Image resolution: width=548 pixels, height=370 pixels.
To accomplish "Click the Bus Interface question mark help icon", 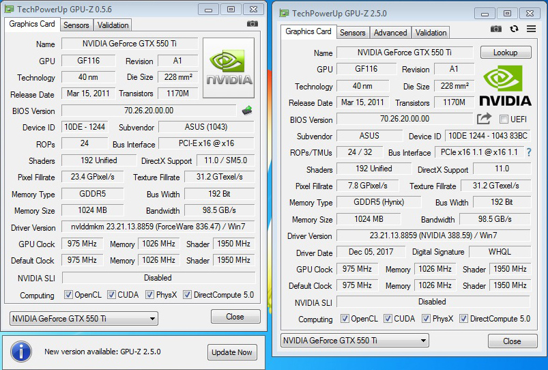I will pos(529,152).
